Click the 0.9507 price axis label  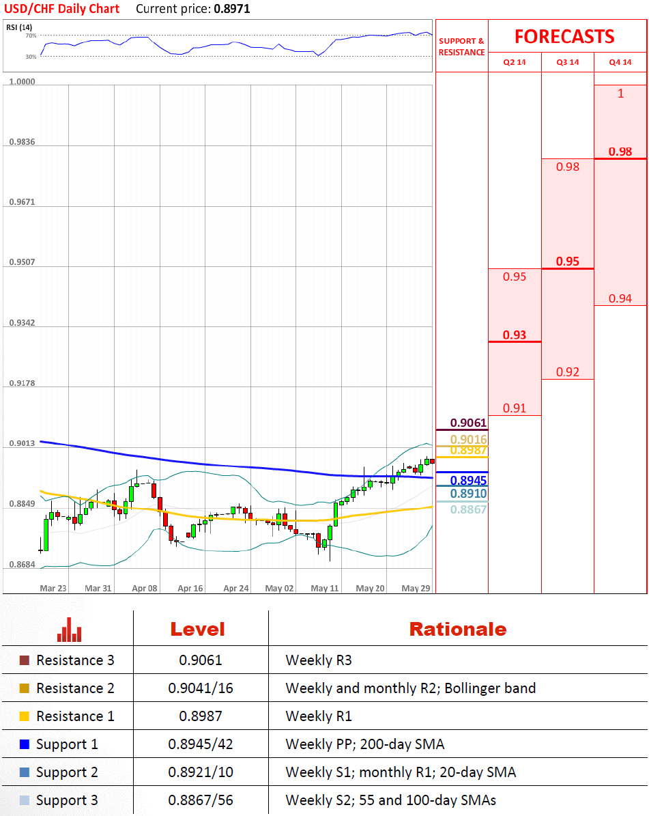[23, 262]
